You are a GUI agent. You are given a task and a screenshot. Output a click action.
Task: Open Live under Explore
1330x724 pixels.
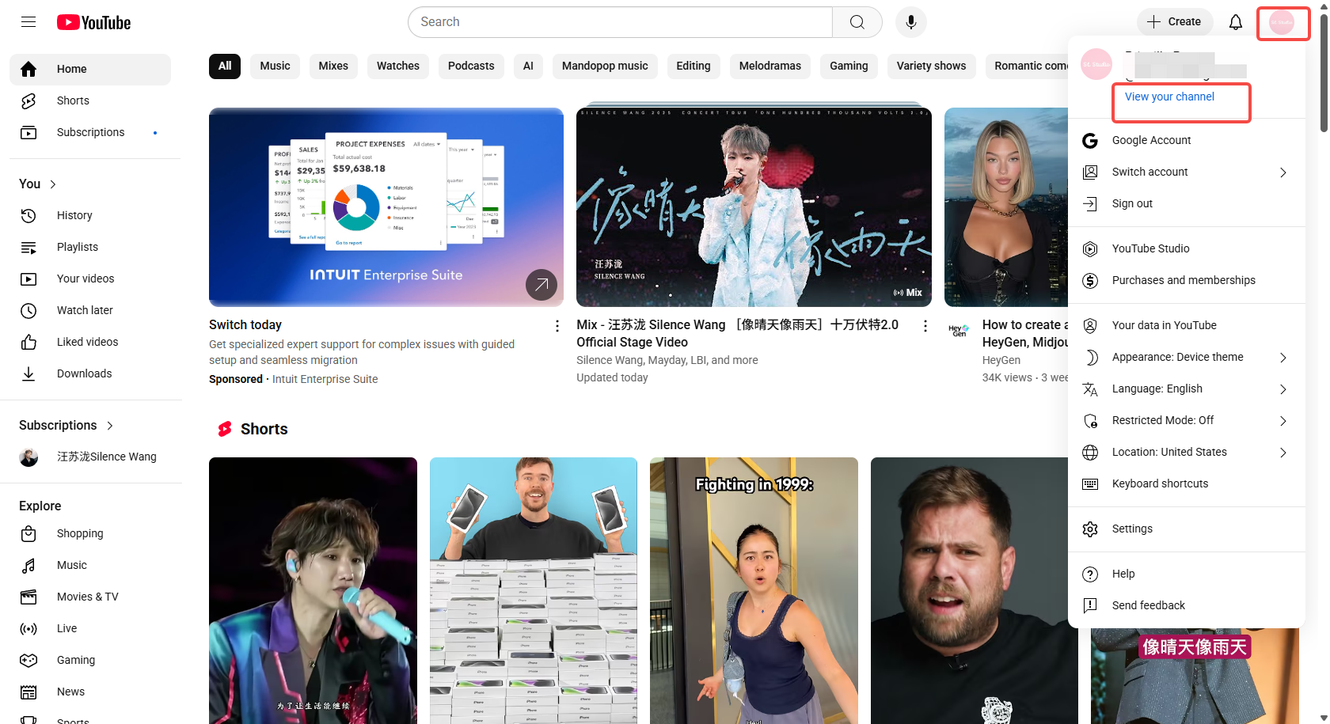(90, 628)
